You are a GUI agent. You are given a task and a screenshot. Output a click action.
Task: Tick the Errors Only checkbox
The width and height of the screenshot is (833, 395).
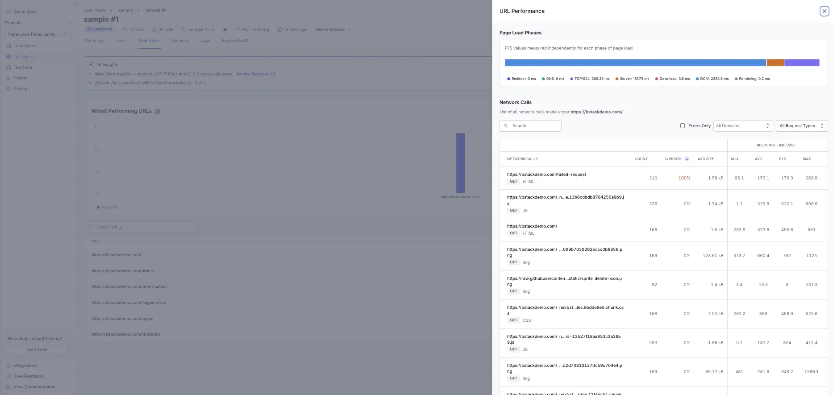(682, 126)
